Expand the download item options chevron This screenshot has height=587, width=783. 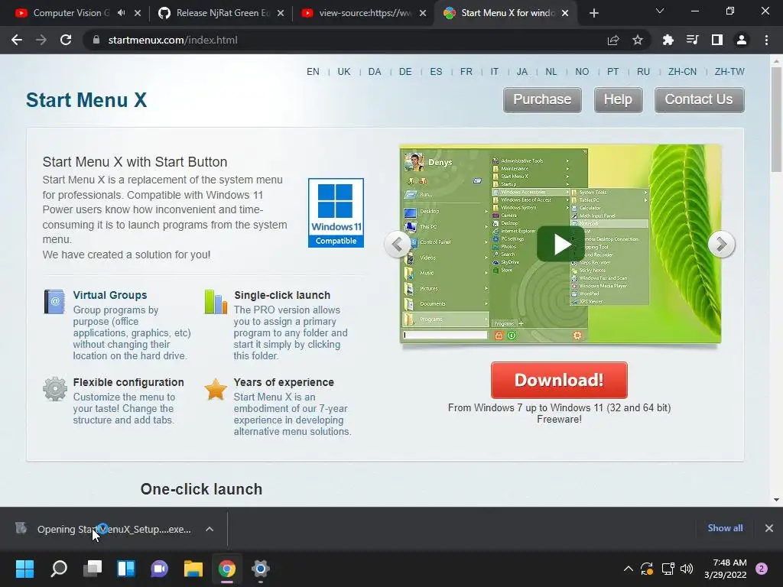[x=210, y=529]
